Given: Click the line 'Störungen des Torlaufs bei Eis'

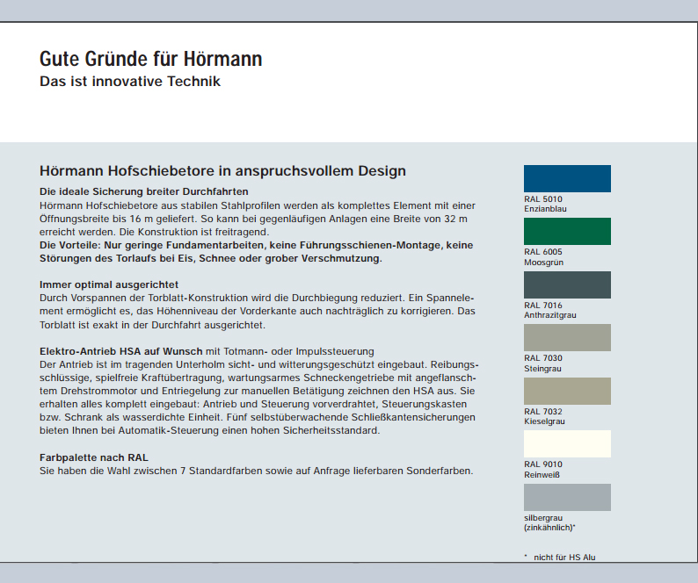Looking at the screenshot, I should coord(211,258).
